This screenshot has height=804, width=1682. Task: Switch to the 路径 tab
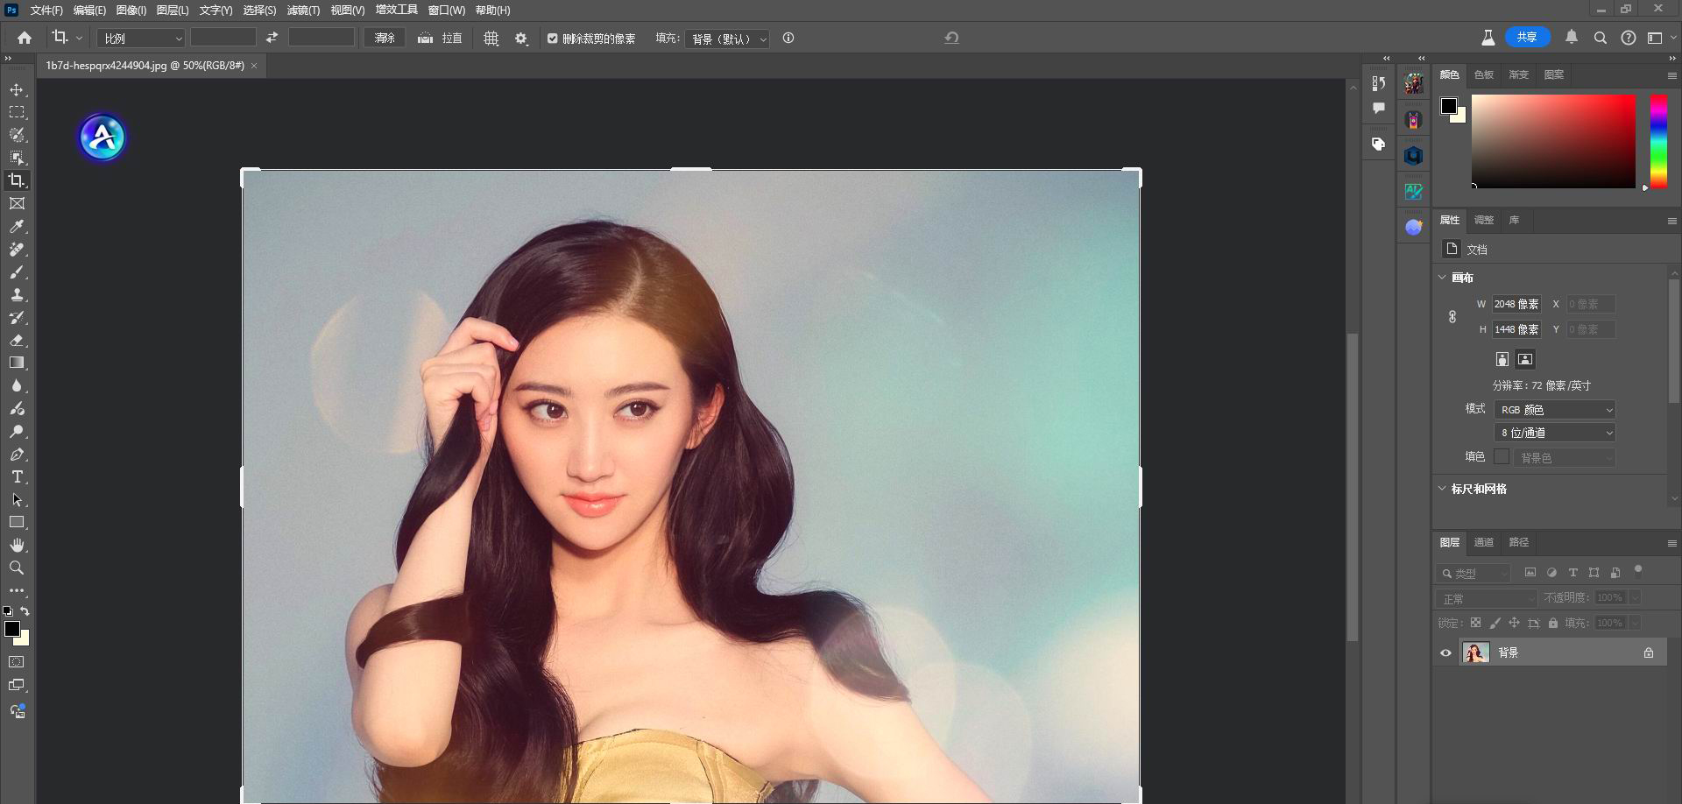(1519, 542)
